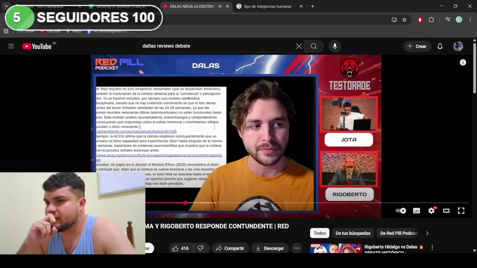Show video info card icon
Viewport: 477px width, 268px height.
(463, 63)
